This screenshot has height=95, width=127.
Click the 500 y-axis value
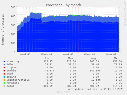tap(13, 7)
